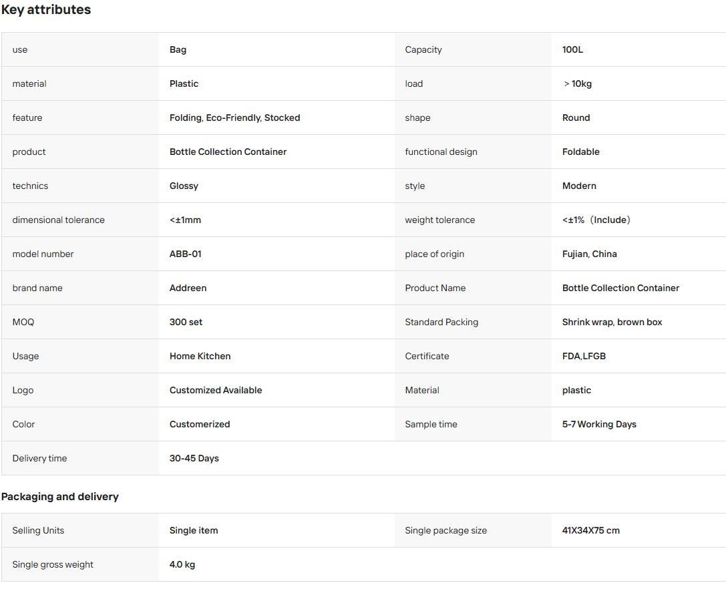Click Folding, Eco-Friendly, Stocked feature text
726x603 pixels.
pyautogui.click(x=234, y=118)
